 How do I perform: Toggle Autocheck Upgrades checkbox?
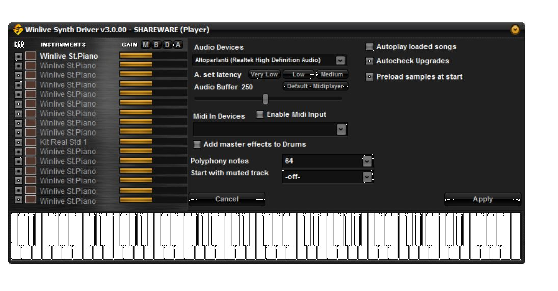(370, 61)
